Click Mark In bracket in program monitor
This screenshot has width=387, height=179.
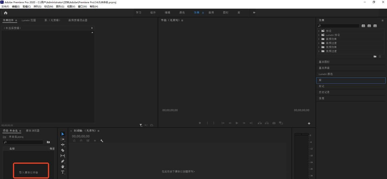coord(207,123)
